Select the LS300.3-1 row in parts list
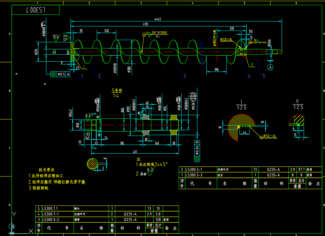 coord(194,170)
